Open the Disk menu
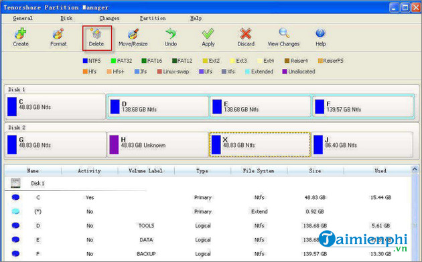This screenshot has height=262, width=422. 66,18
